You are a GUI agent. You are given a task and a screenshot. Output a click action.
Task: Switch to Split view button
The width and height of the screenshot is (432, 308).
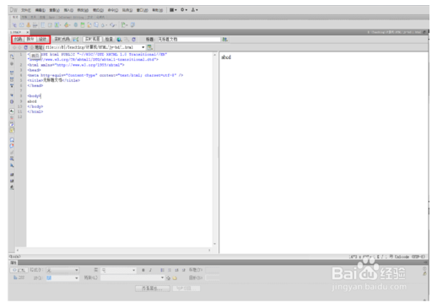tap(30, 40)
